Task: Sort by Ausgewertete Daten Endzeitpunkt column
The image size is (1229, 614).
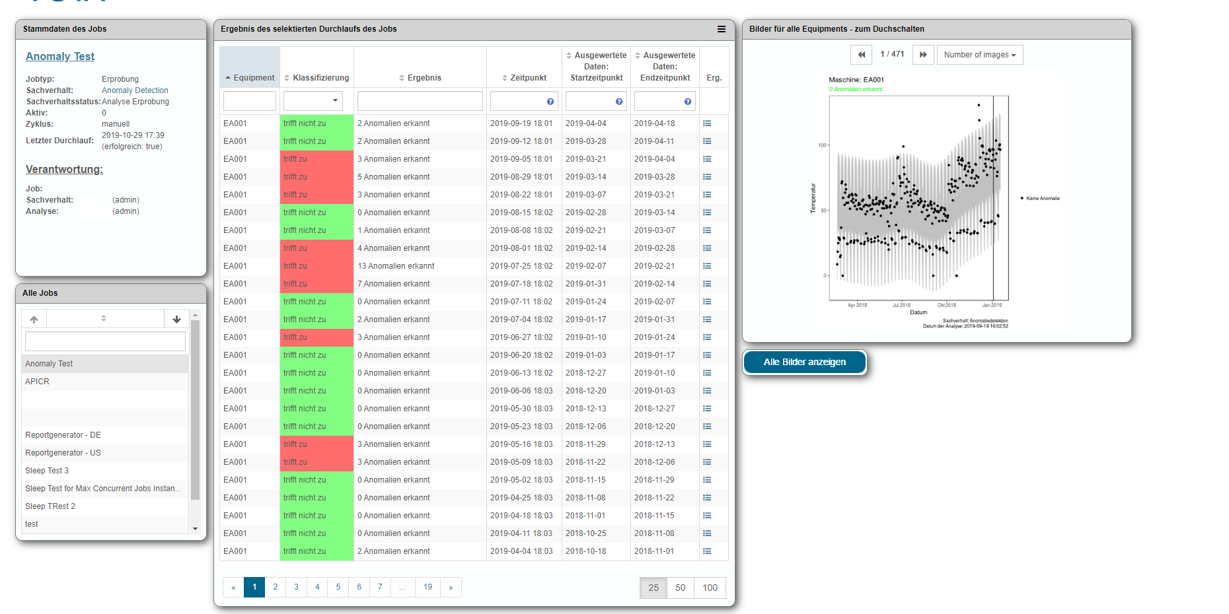Action: (x=665, y=67)
